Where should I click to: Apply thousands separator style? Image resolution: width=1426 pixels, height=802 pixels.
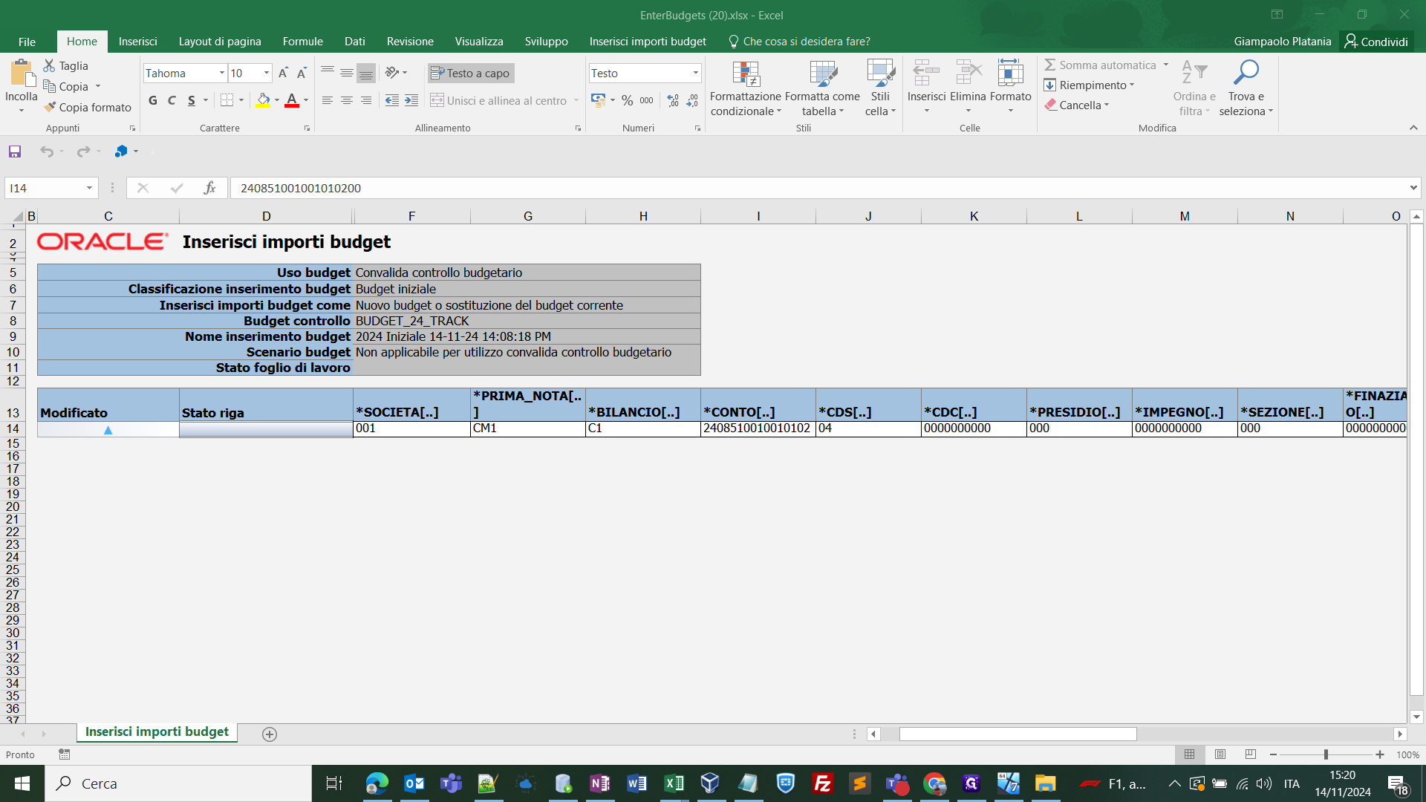647,100
